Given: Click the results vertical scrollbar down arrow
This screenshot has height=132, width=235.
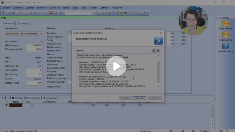Looking at the screenshot, I should click(x=158, y=86).
